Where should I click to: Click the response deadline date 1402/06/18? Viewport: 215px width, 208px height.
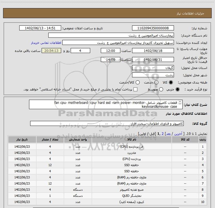(153, 51)
